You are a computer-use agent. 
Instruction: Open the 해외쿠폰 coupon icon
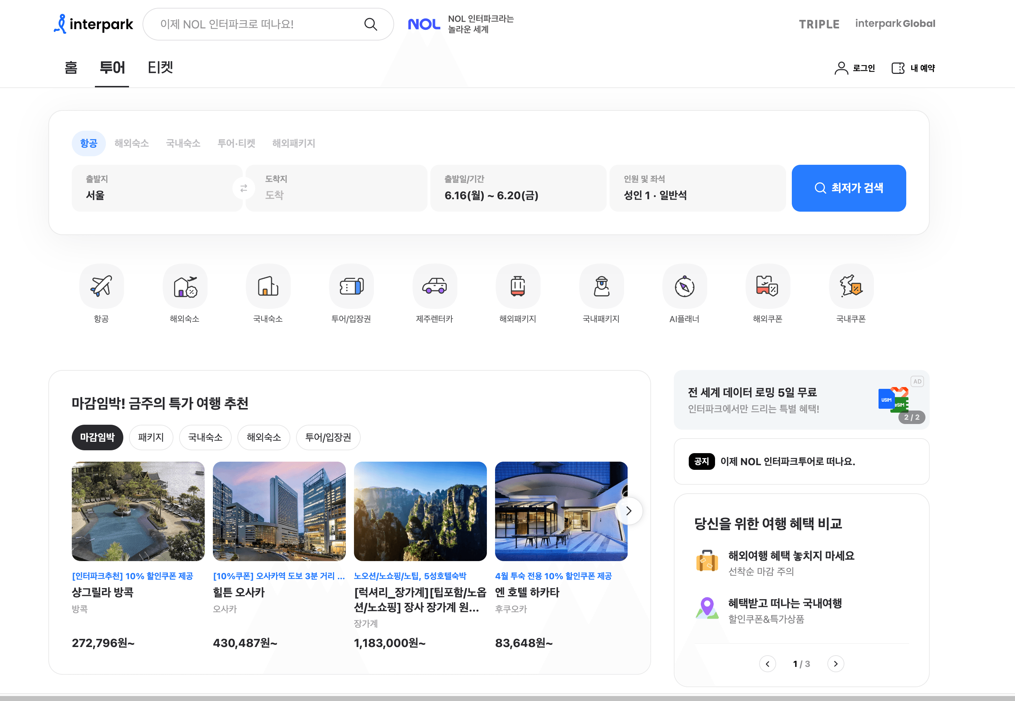pyautogui.click(x=768, y=286)
